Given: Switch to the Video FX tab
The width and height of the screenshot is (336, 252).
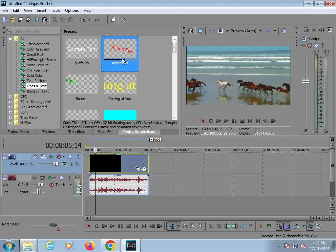Looking at the screenshot, I should pyautogui.click(x=105, y=132).
